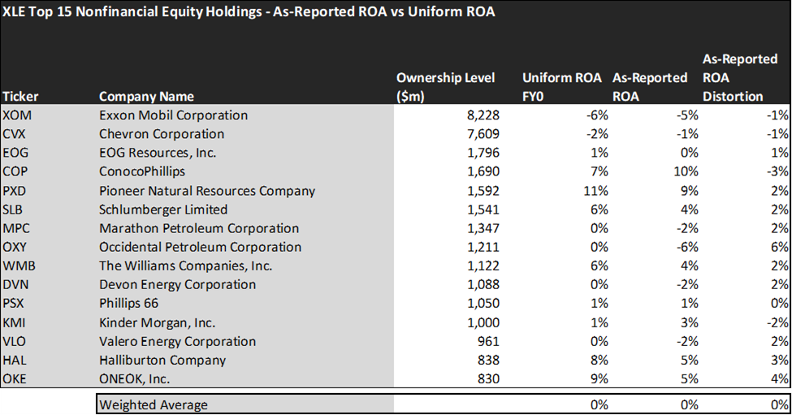Click the EOG ticker cell
This screenshot has width=792, height=415.
[x=15, y=153]
